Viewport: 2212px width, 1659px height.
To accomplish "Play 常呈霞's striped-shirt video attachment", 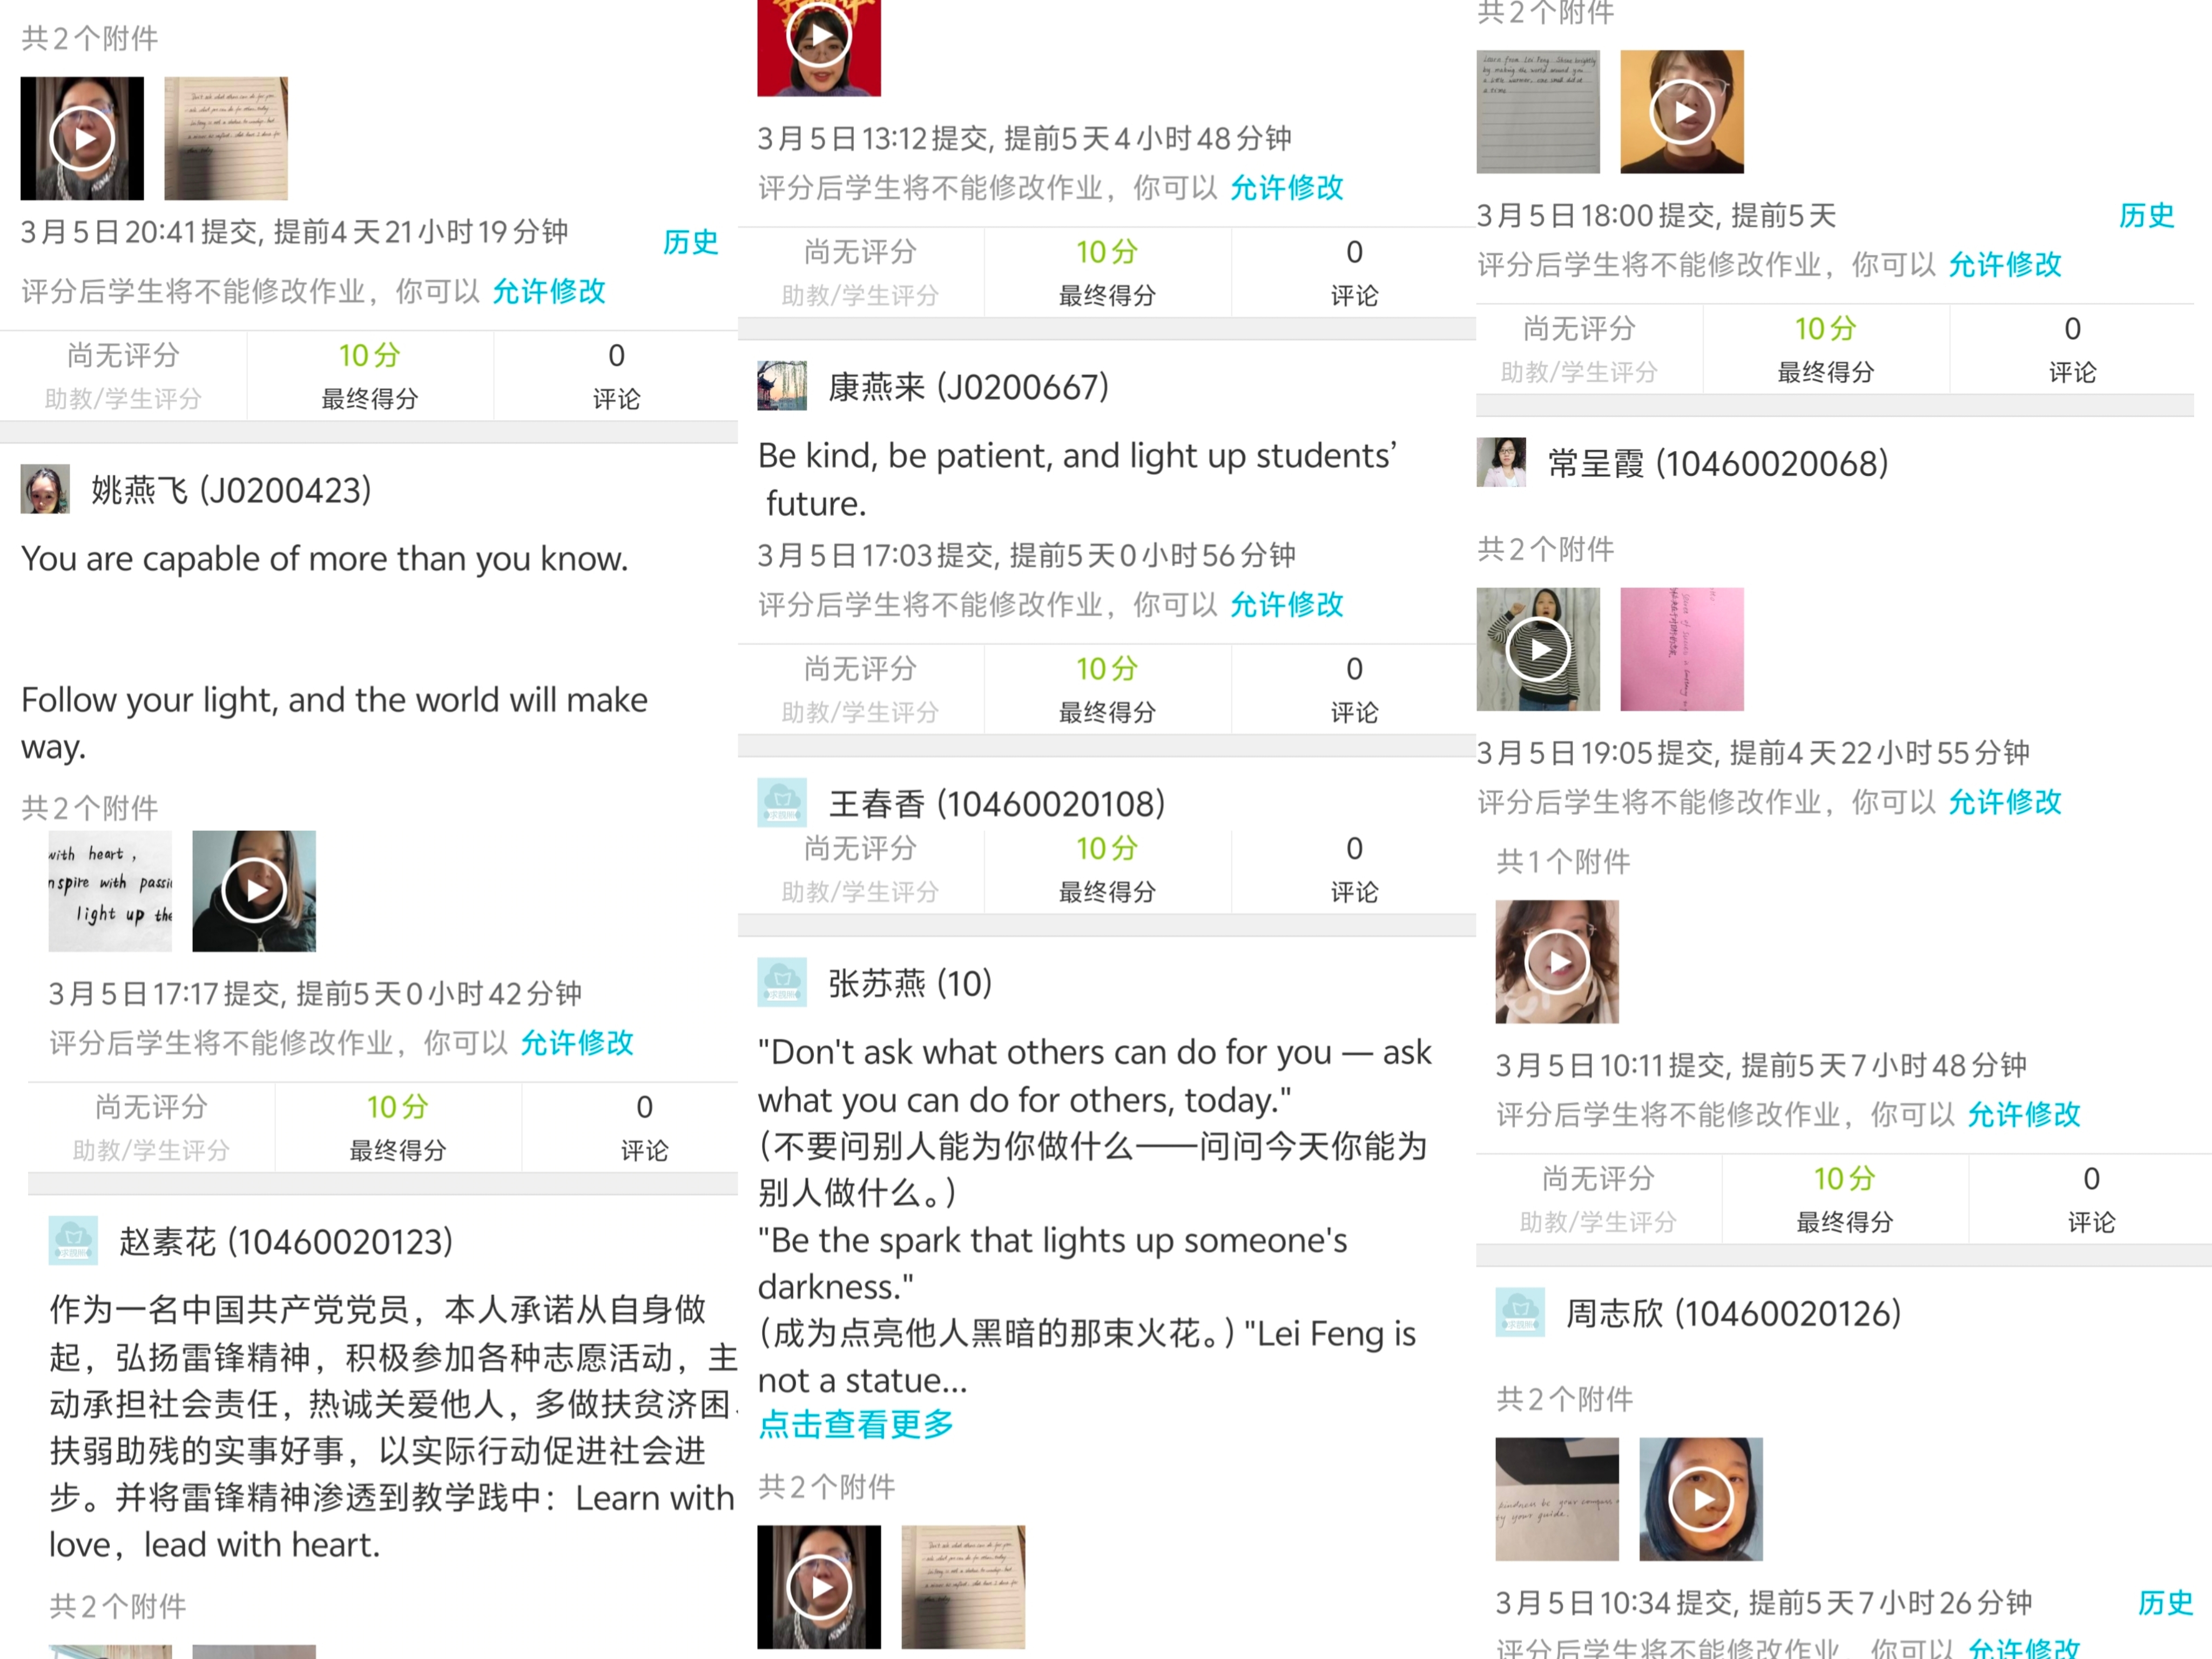I will pos(1538,649).
